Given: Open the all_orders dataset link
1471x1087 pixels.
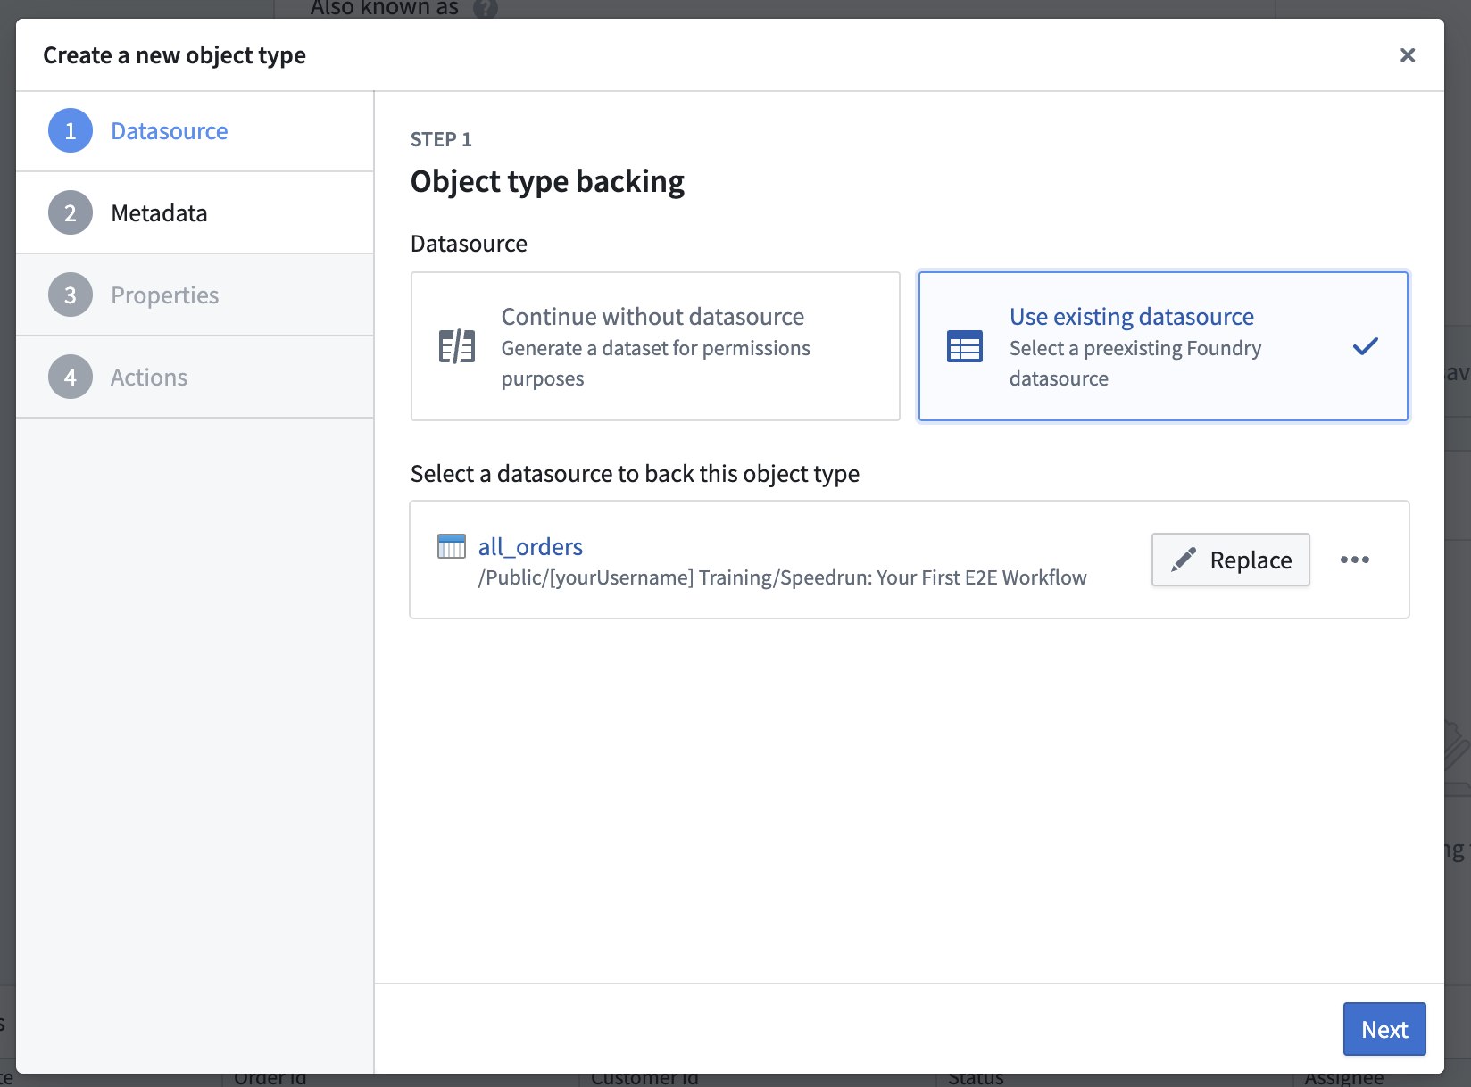Looking at the screenshot, I should (x=530, y=546).
